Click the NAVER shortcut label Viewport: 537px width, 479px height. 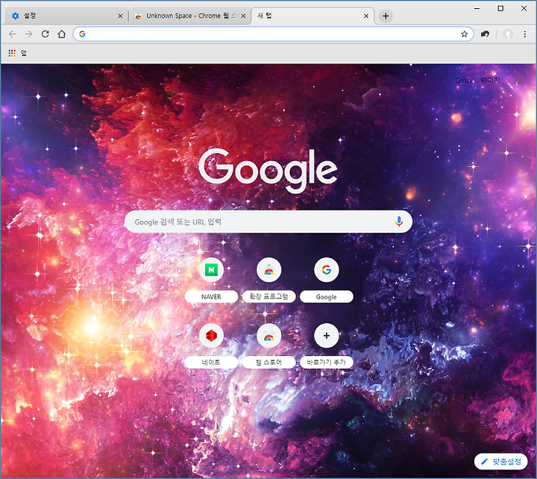(x=211, y=297)
